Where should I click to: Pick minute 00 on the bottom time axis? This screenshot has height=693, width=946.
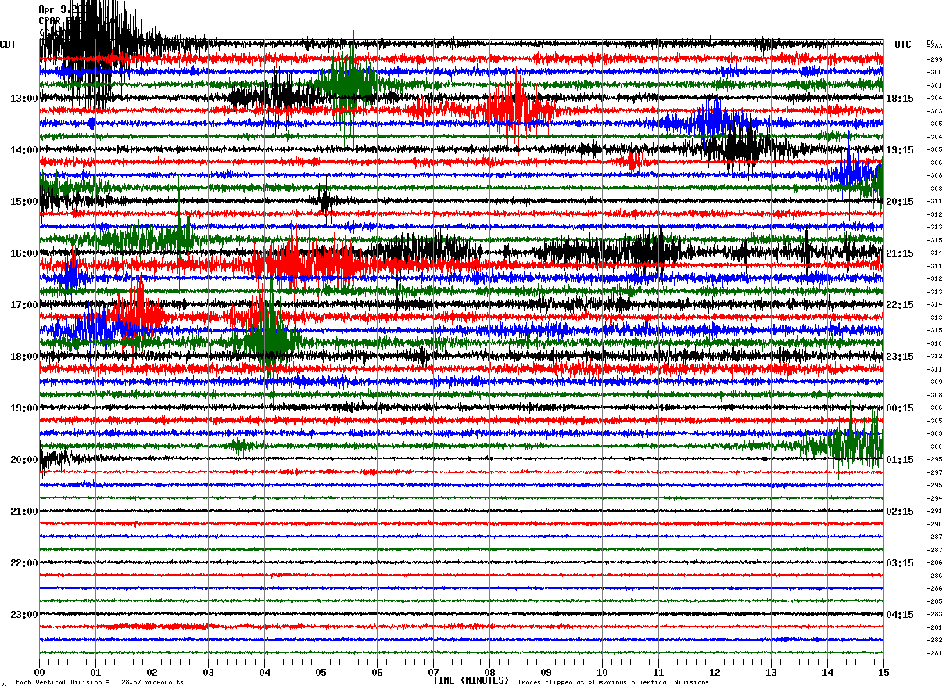39,672
